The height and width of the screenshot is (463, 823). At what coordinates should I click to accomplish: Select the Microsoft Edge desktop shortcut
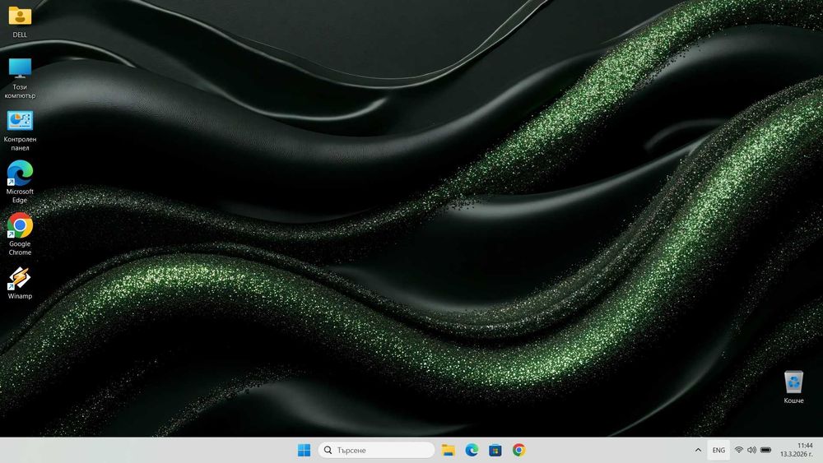[20, 173]
